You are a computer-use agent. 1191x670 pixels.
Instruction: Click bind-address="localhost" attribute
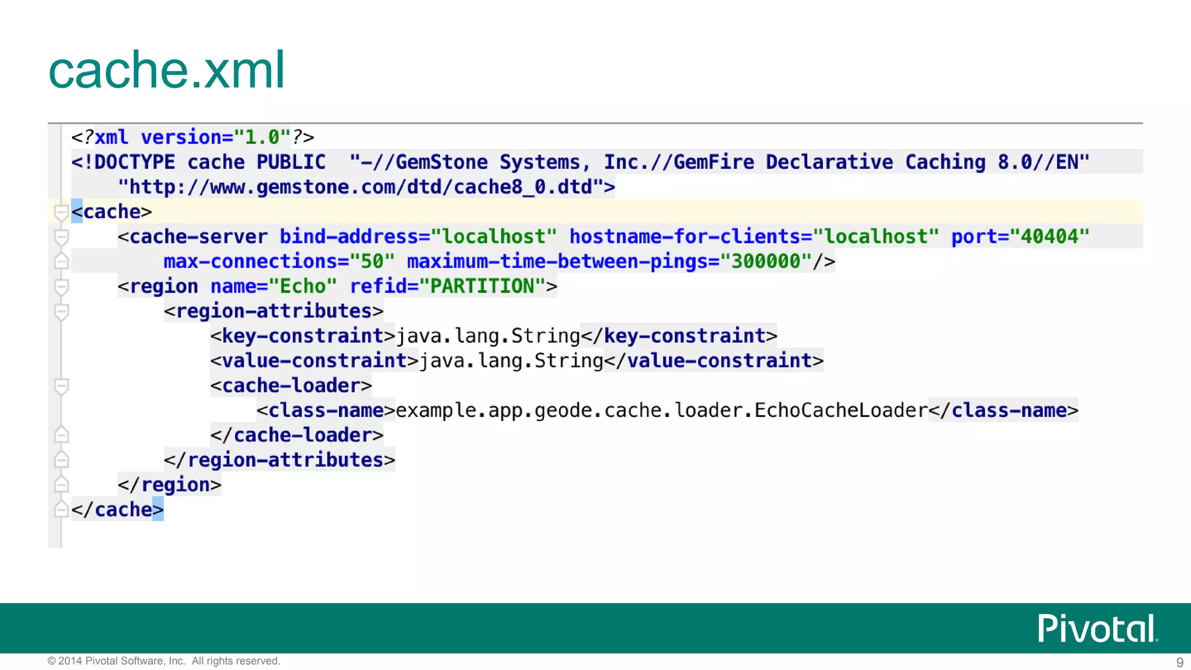418,237
